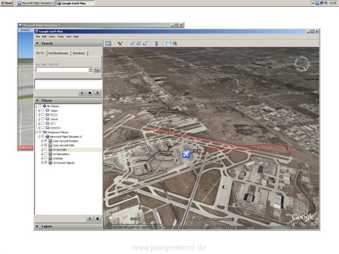Viewport: 339px width, 254px height.
Task: Open the View menu
Action: point(52,36)
